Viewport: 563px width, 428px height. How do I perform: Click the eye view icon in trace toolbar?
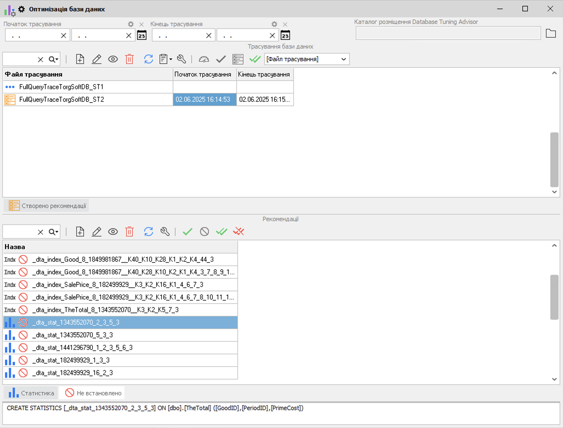(x=113, y=59)
